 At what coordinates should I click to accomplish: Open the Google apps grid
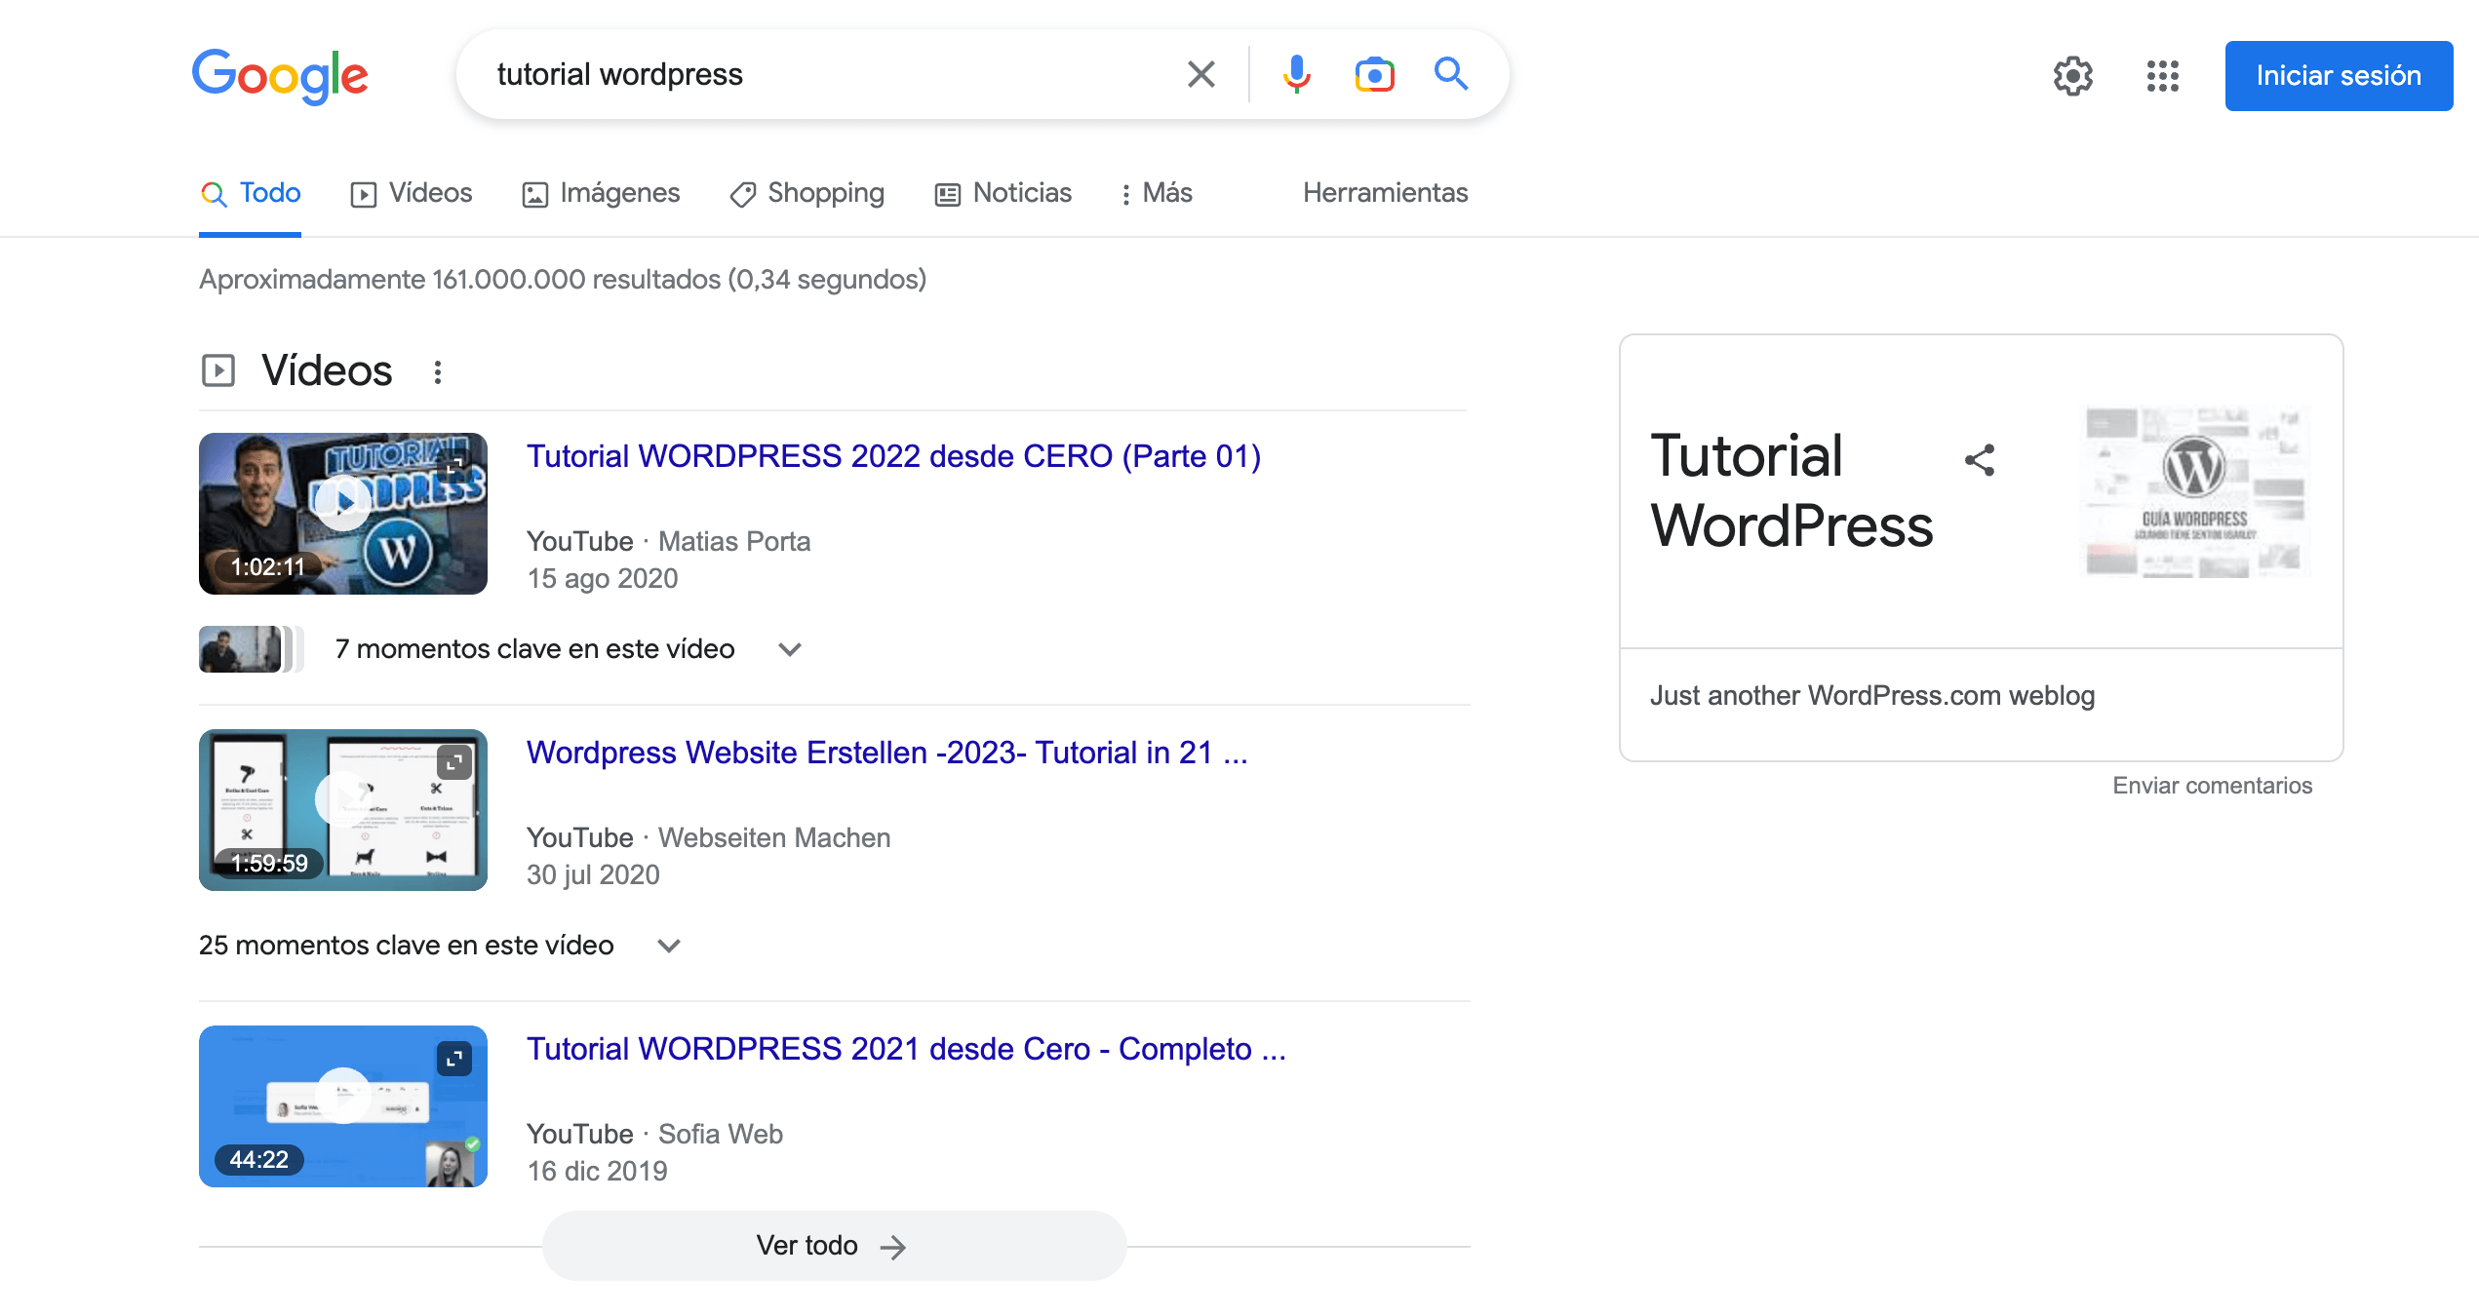(x=2162, y=76)
